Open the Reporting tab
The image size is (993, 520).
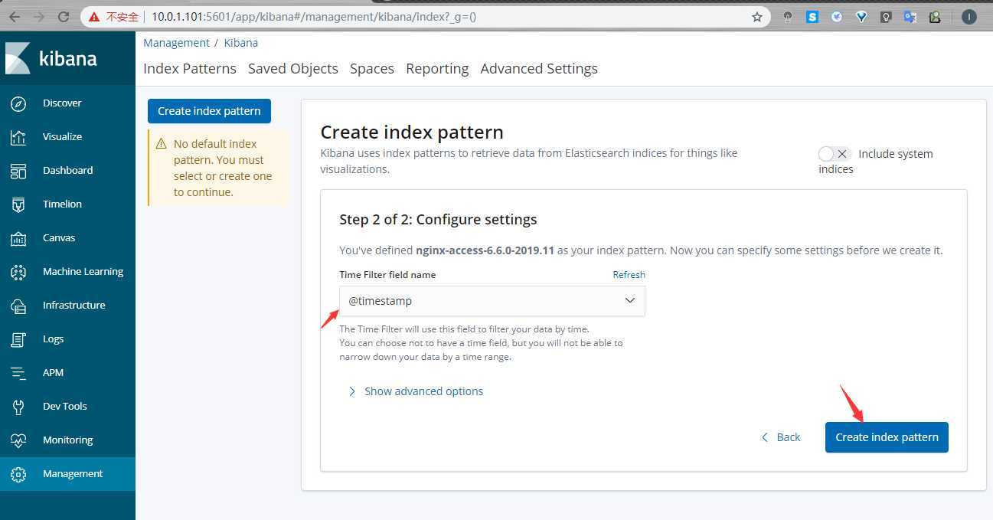437,68
